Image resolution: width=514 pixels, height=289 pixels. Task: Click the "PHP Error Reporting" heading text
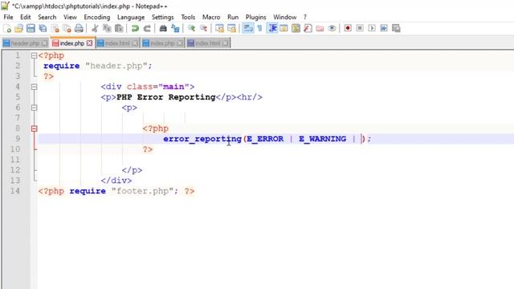(x=166, y=97)
